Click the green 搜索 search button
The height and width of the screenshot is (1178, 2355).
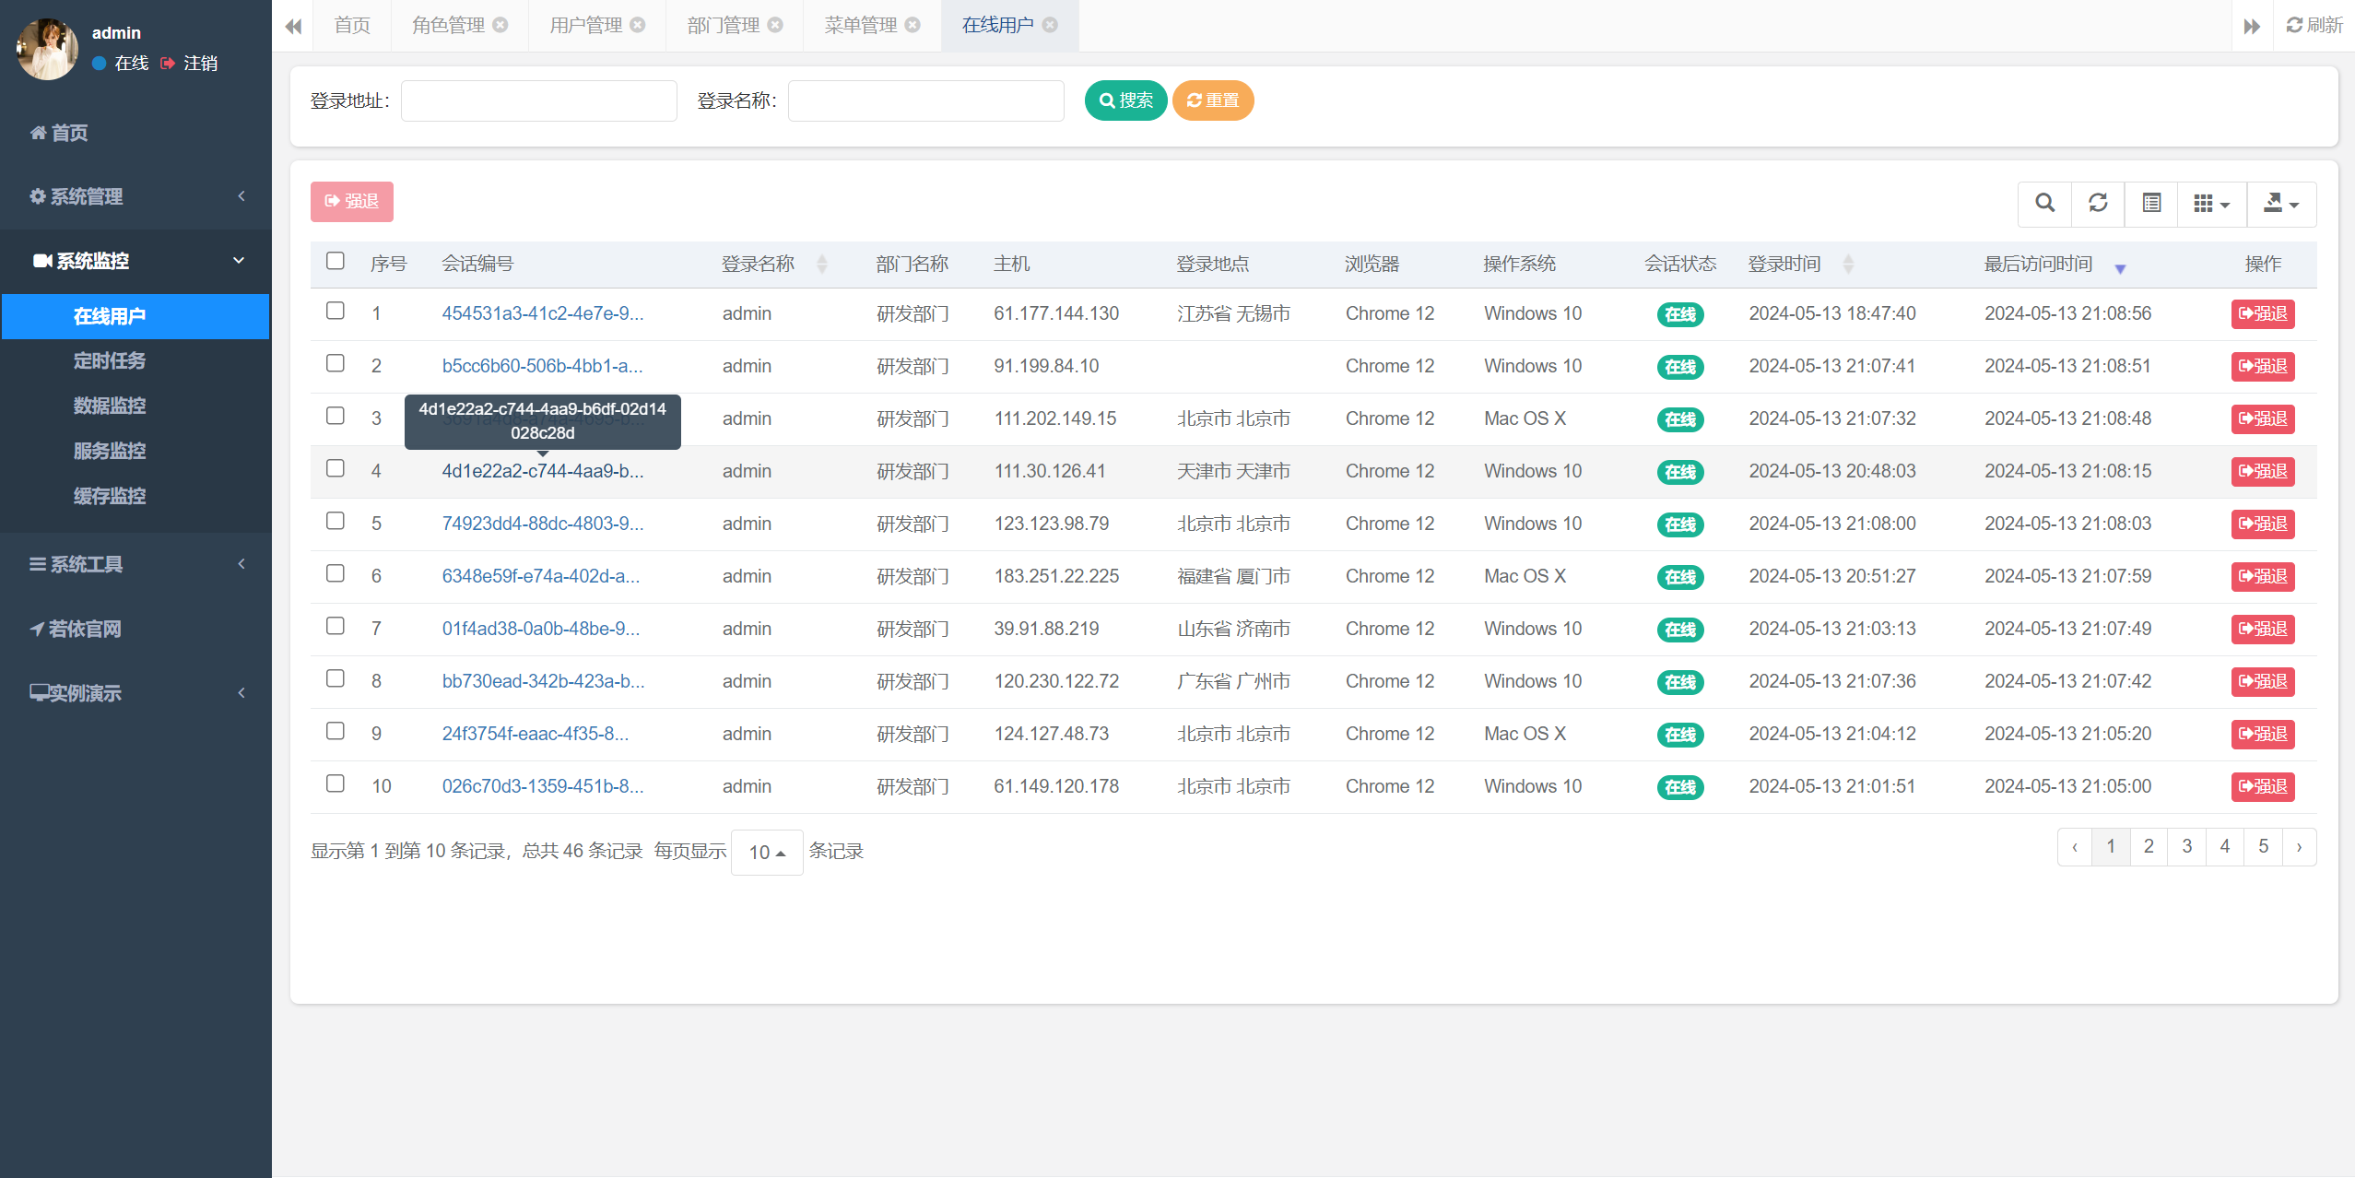(1125, 100)
